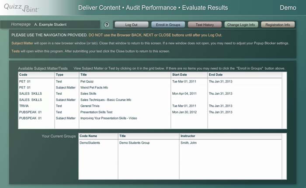Image resolution: width=306 pixels, height=188 pixels.
Task: Click the Homepage label
Action: pos(21,24)
